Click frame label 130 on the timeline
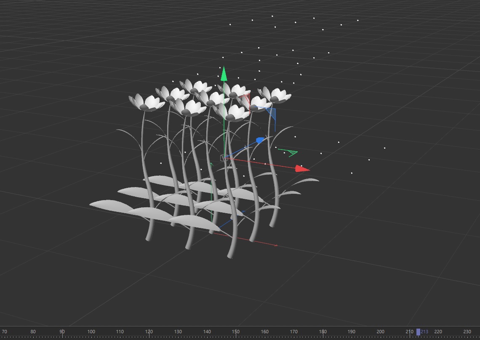Screen dimensions: 480x340 [x=178, y=332]
